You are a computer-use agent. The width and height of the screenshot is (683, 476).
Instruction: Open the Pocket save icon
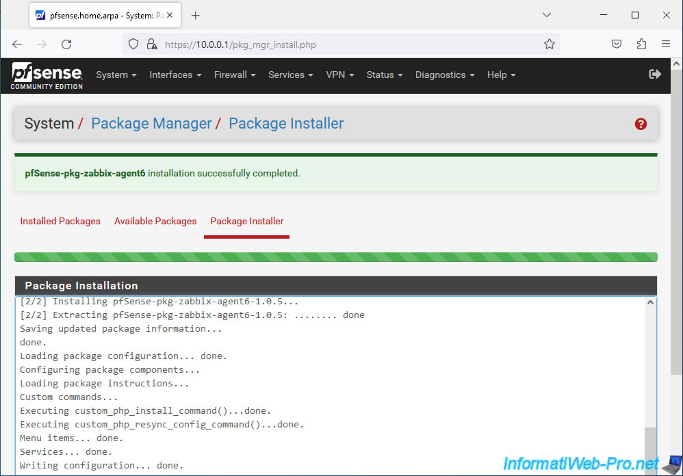tap(617, 44)
